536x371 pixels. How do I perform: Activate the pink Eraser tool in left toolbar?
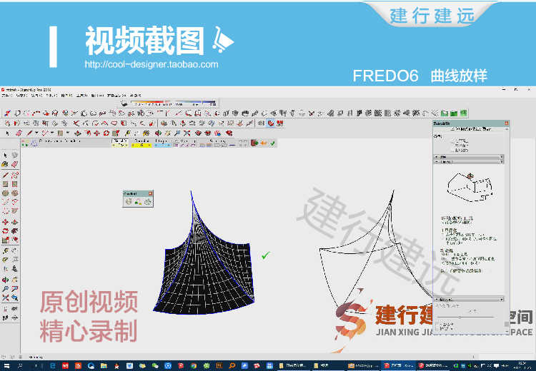click(14, 165)
